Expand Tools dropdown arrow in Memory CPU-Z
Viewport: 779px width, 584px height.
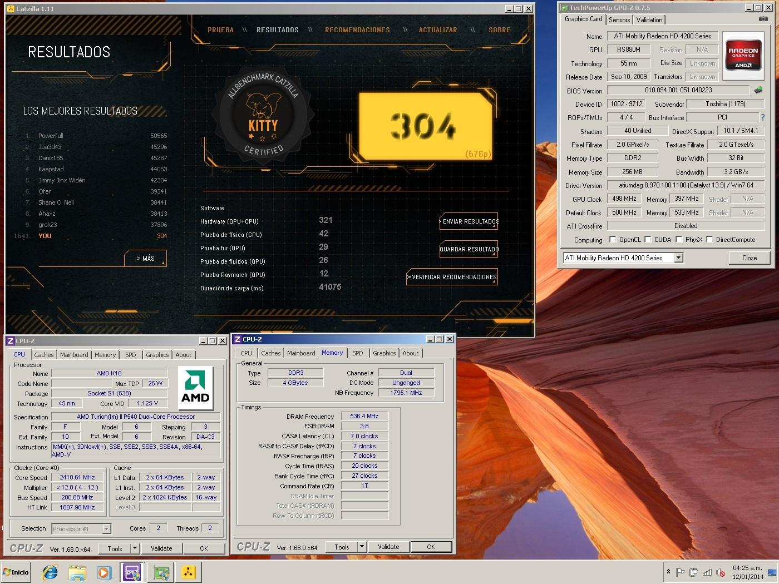[362, 547]
